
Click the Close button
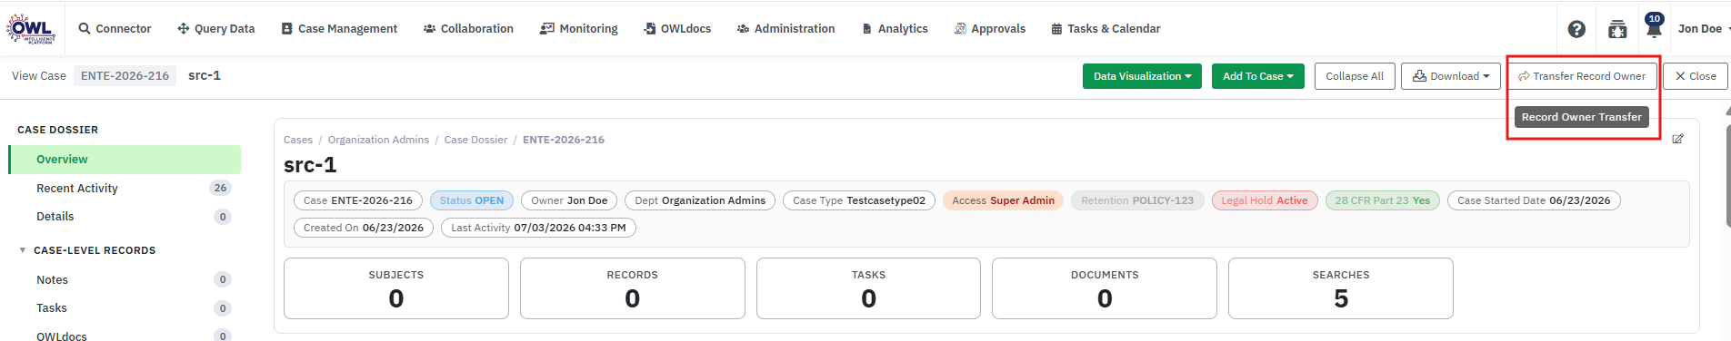pos(1696,76)
